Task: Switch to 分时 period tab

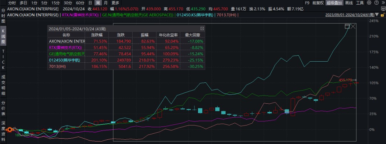Action: click(12, 3)
